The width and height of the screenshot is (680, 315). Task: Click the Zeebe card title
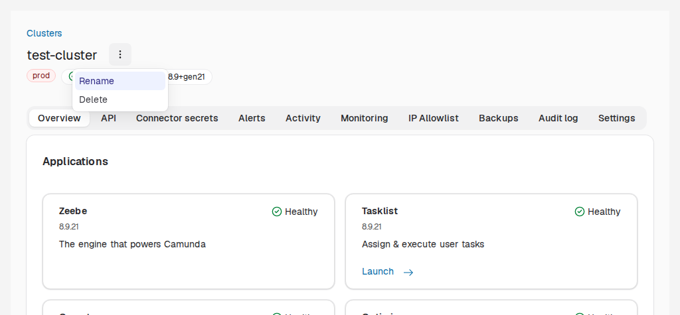(73, 211)
